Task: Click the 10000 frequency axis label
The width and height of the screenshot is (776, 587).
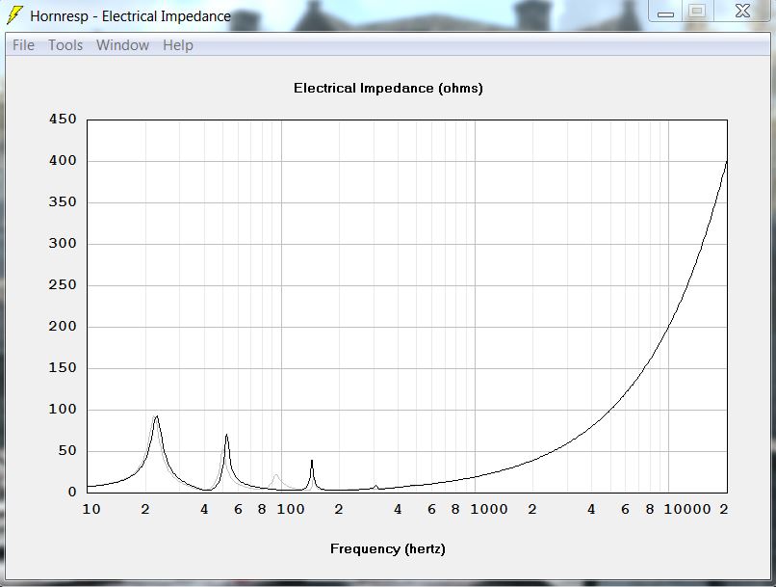Action: point(686,509)
